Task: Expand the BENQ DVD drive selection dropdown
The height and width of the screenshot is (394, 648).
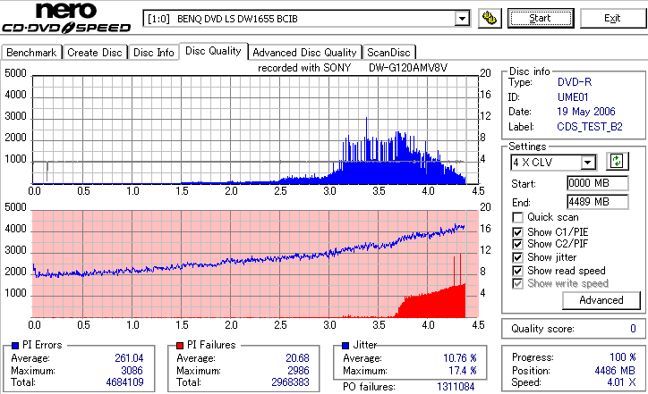Action: click(462, 19)
